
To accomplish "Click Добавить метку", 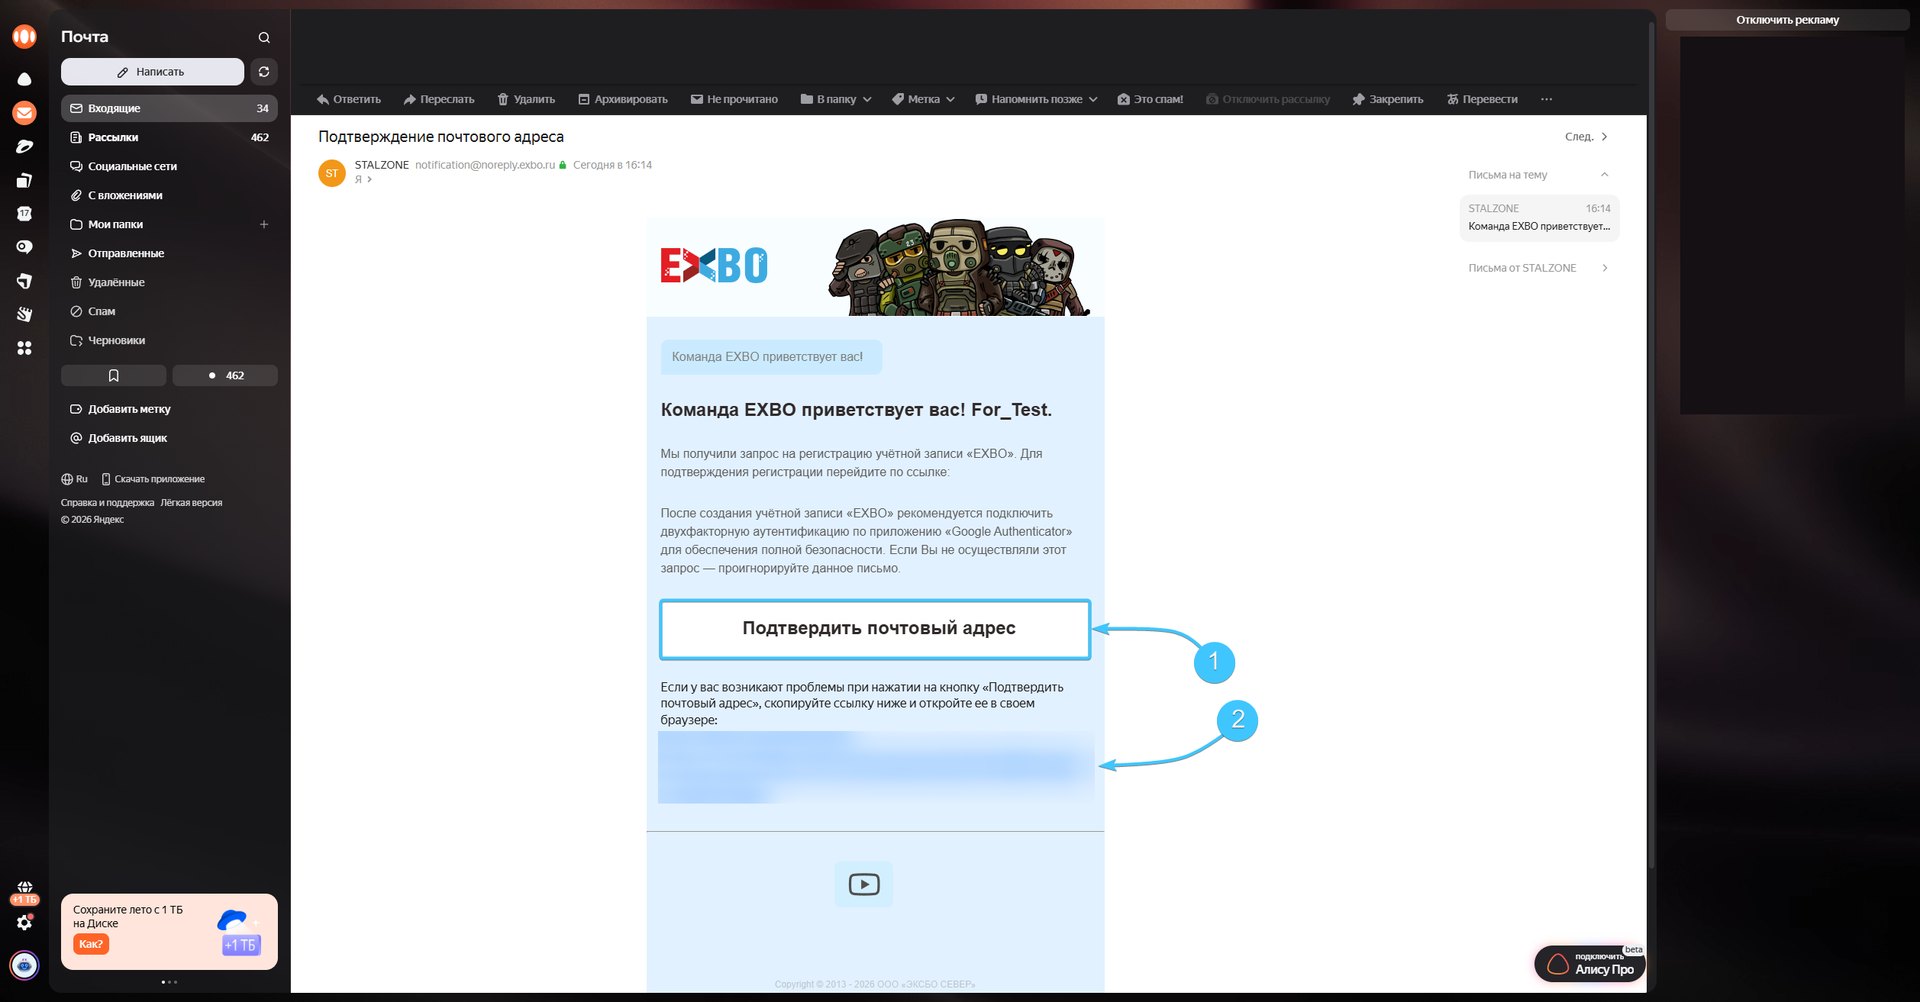I will click(x=121, y=409).
